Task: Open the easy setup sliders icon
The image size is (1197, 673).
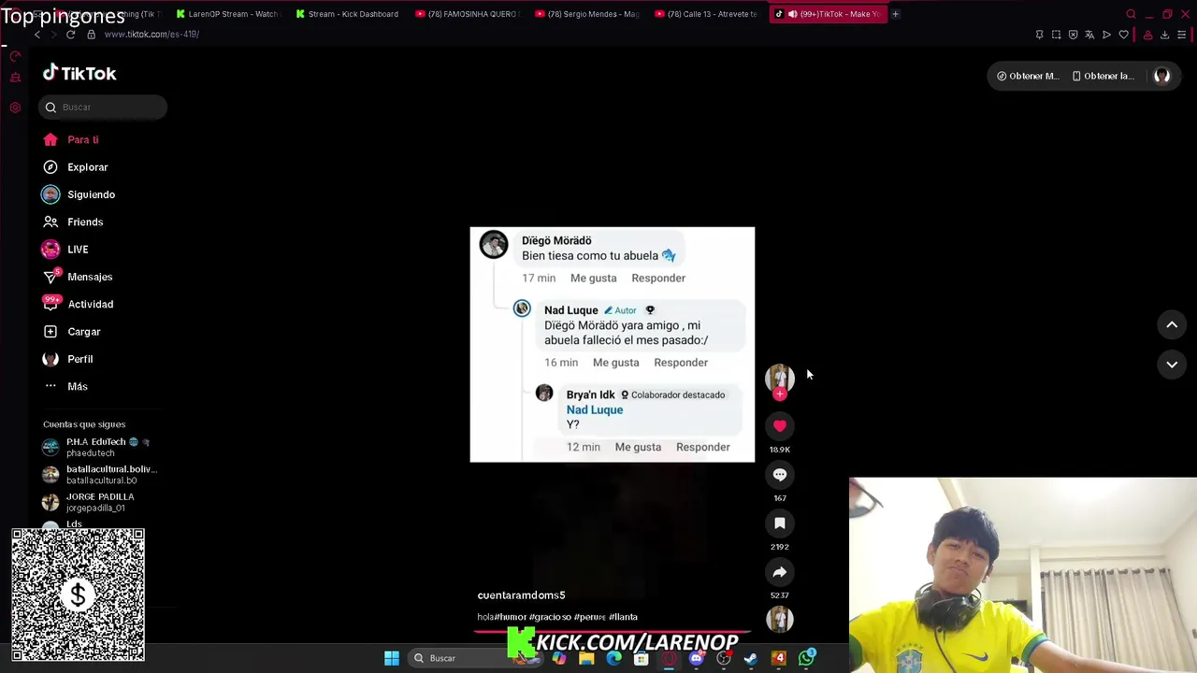Action: (x=1181, y=35)
